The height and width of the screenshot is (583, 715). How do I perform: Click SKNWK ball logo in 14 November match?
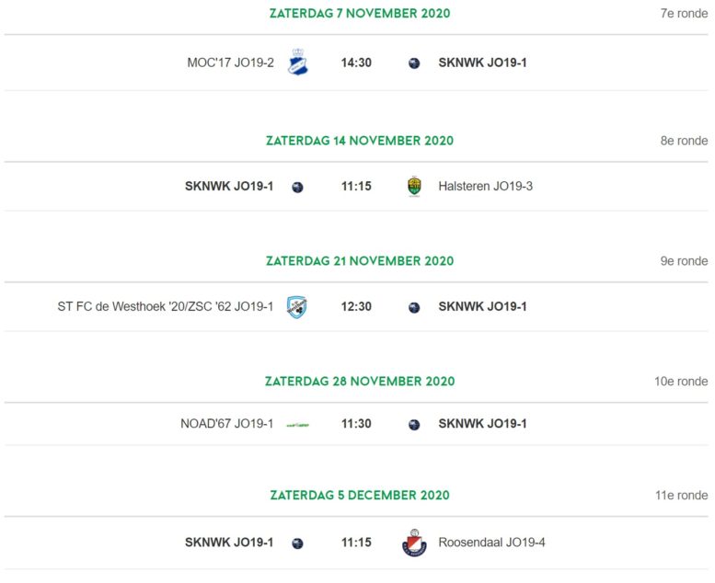(x=297, y=188)
